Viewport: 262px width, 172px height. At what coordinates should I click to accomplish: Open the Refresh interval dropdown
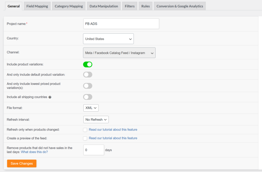(96, 119)
